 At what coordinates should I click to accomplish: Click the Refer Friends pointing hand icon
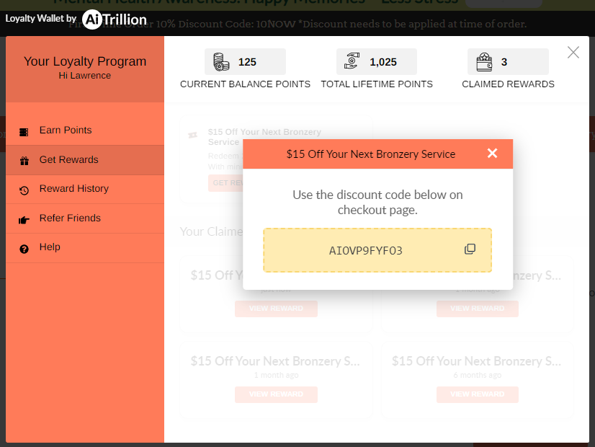tap(24, 220)
